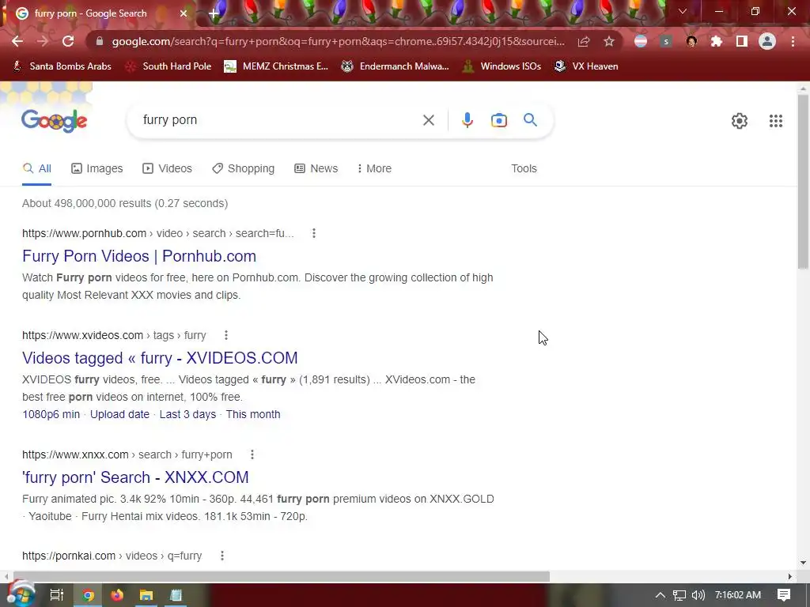
Task: Open the notification center icon
Action: tap(784, 595)
